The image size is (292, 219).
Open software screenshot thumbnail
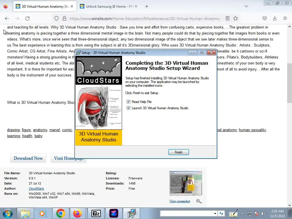click(x=186, y=183)
